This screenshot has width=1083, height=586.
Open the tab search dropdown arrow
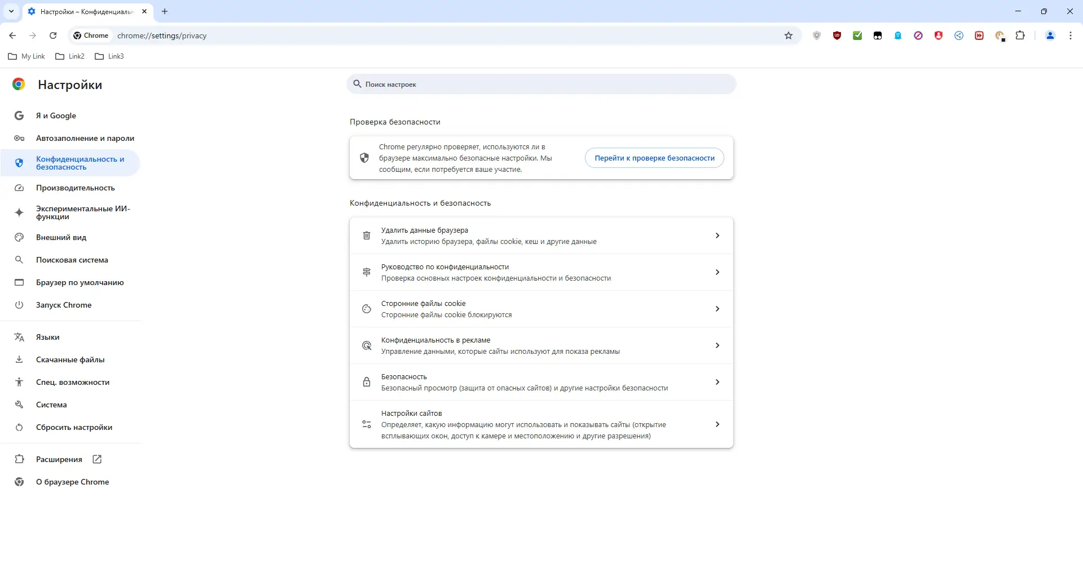[11, 11]
